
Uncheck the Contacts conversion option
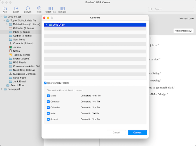click(48, 102)
